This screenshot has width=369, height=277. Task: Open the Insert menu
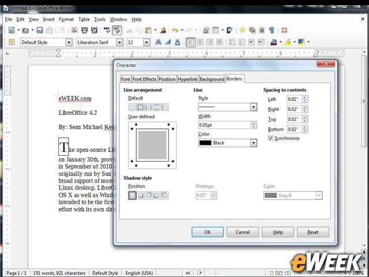pyautogui.click(x=48, y=19)
